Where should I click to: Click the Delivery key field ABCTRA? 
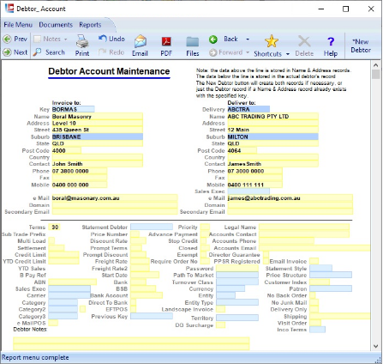(x=248, y=109)
